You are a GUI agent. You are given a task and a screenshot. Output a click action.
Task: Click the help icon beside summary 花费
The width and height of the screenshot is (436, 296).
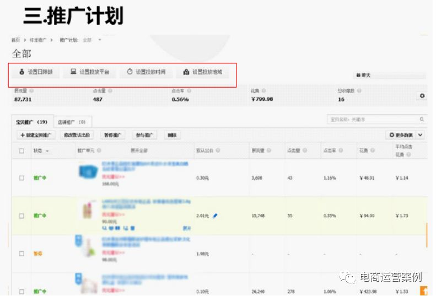(263, 91)
